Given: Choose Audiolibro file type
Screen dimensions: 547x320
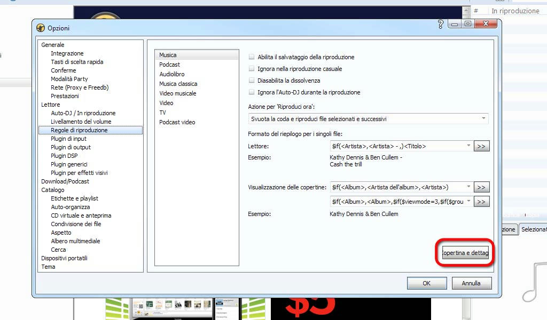Looking at the screenshot, I should pos(172,74).
